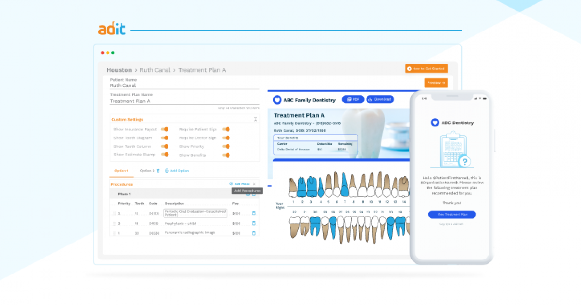Delete the Periodic Oral Evaluation procedure row
The width and height of the screenshot is (581, 305).
pyautogui.click(x=253, y=213)
